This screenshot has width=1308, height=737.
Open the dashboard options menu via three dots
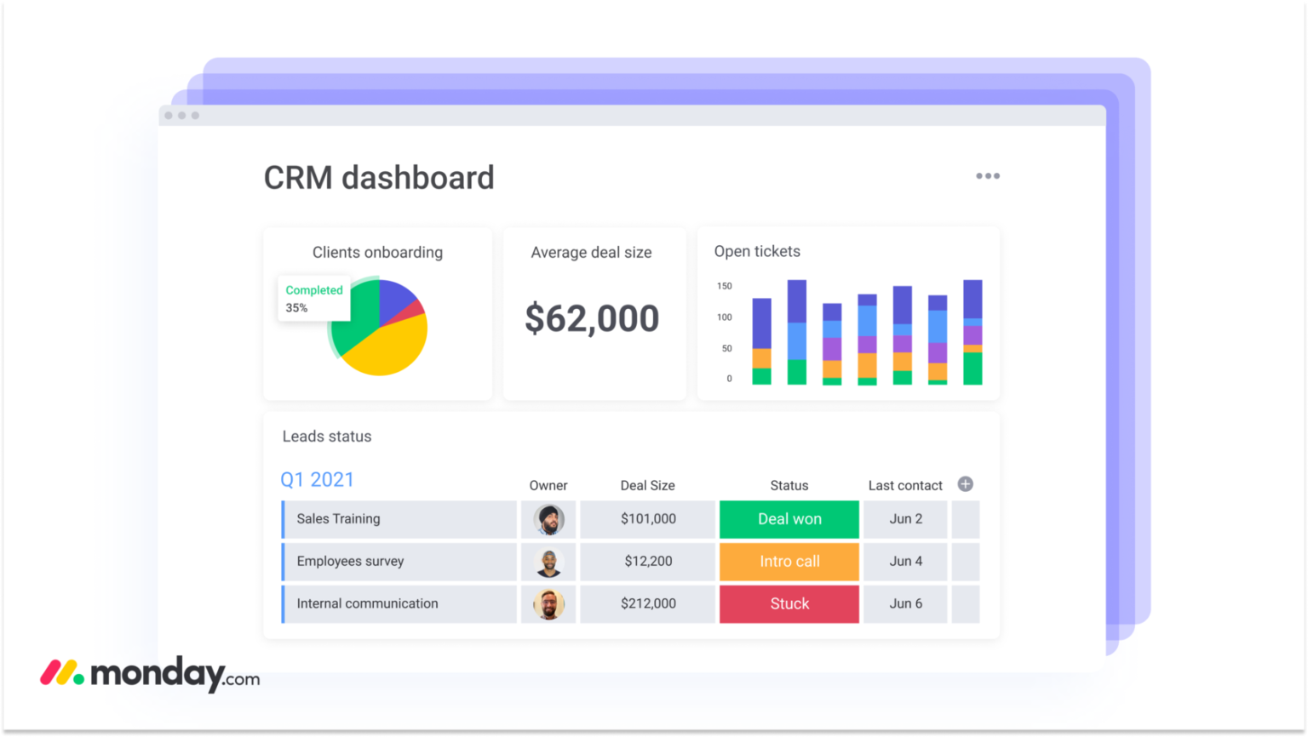tap(988, 176)
